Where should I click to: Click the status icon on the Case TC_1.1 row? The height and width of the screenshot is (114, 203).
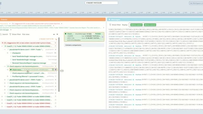(5, 46)
